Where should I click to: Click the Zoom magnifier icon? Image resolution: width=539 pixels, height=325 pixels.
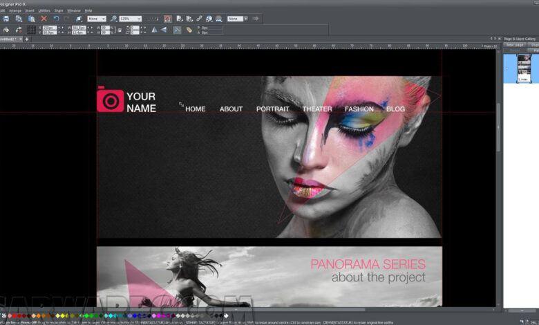[x=113, y=19]
